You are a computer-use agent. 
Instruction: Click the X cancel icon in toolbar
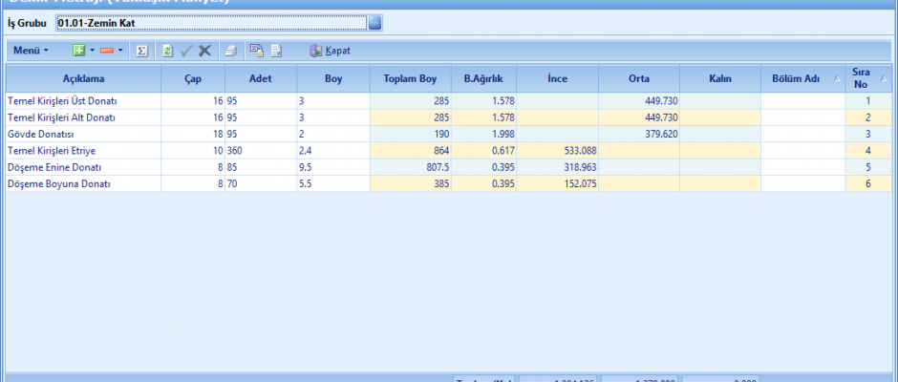204,50
